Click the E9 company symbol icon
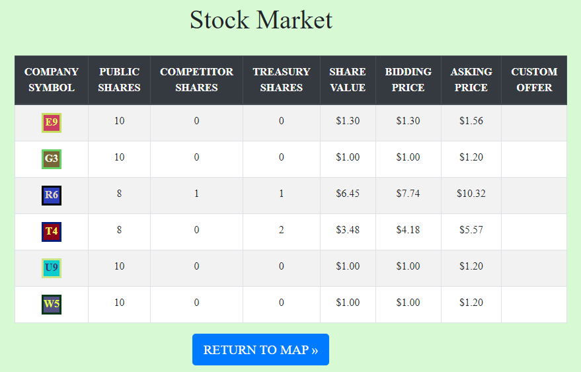This screenshot has width=581, height=372. pos(52,123)
